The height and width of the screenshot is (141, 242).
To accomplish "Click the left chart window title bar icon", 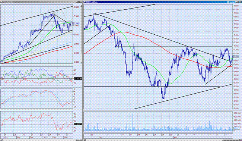I will (x=1, y=2).
